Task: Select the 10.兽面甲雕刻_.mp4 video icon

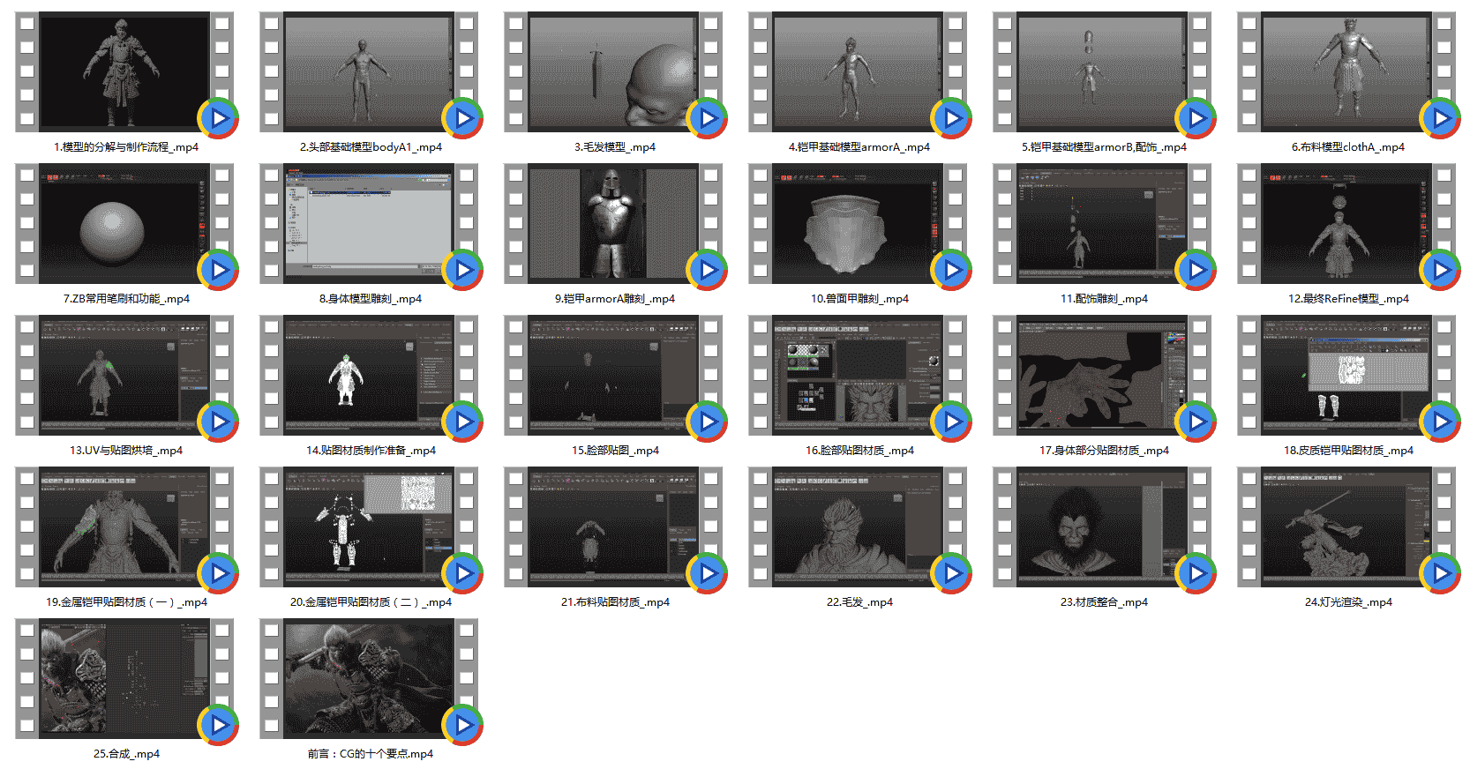Action: tap(858, 223)
